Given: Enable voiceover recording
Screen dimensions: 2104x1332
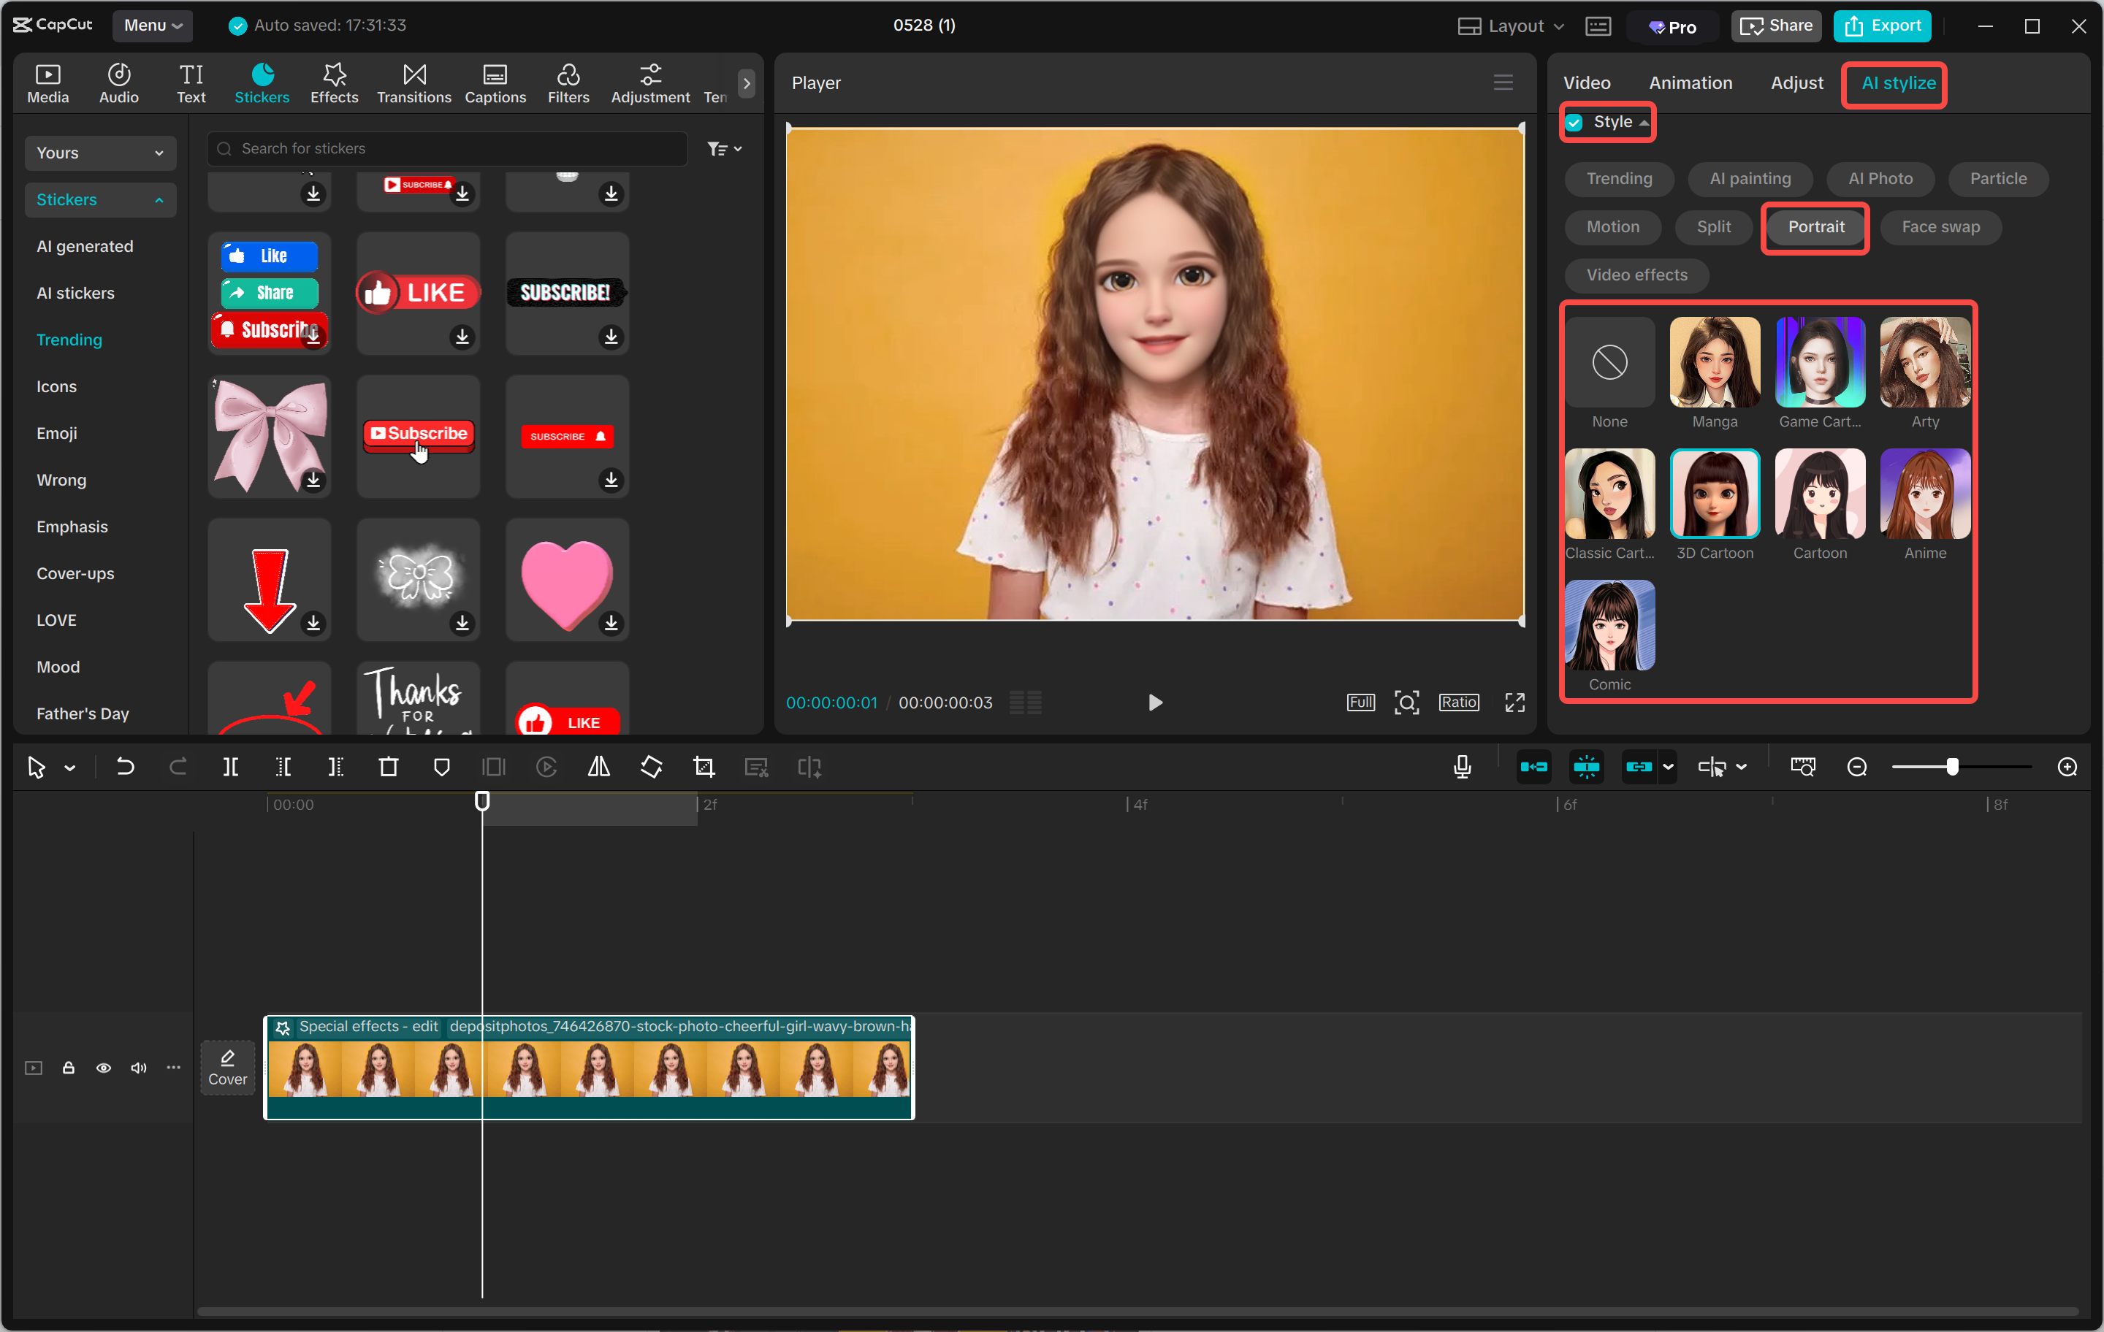Looking at the screenshot, I should click(1461, 767).
